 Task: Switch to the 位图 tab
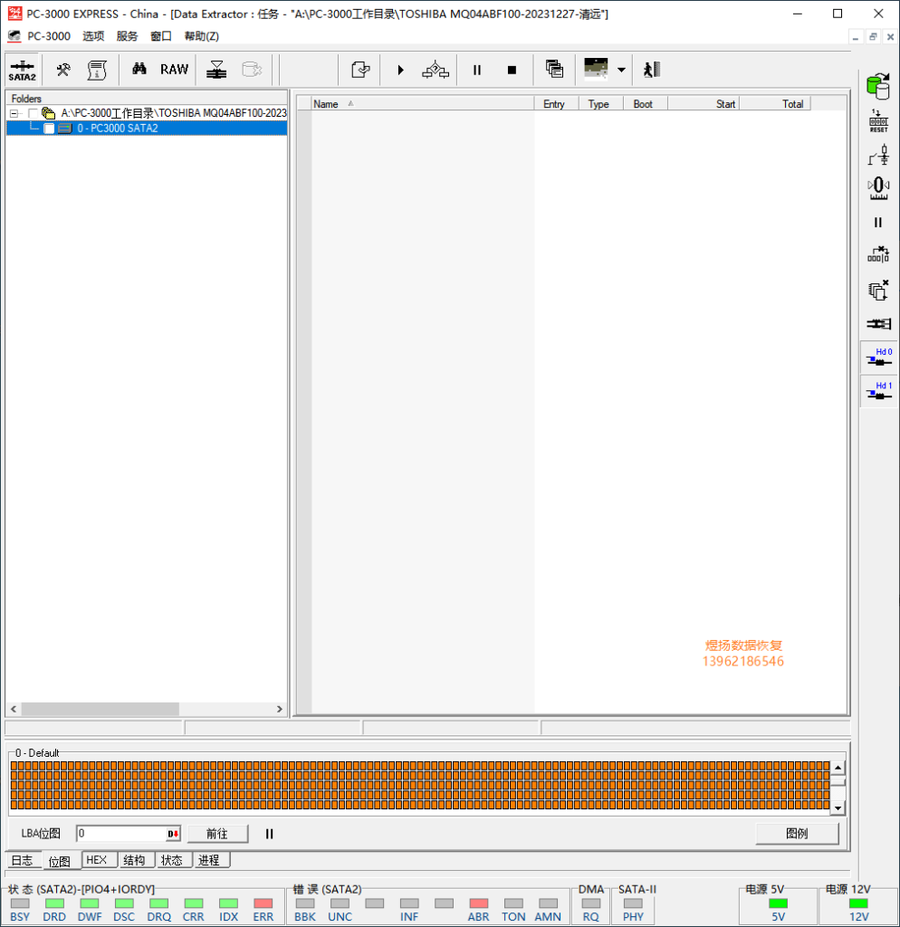[59, 862]
